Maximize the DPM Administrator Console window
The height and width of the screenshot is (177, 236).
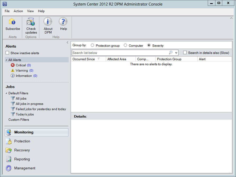click(219, 3)
